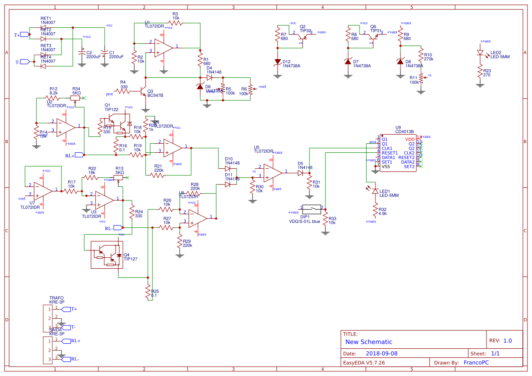Click the New Schematic title text

click(369, 342)
